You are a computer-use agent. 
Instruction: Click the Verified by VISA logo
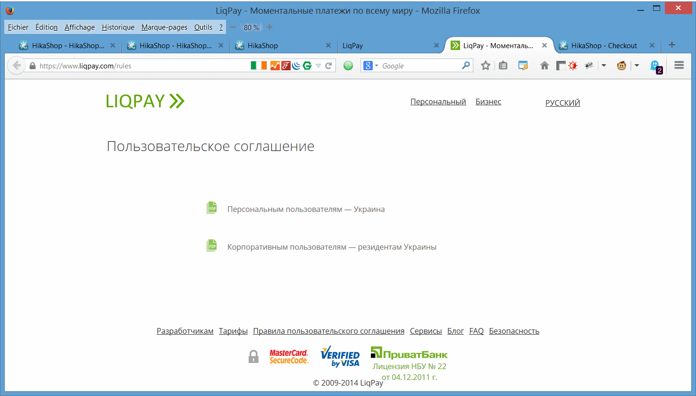340,357
